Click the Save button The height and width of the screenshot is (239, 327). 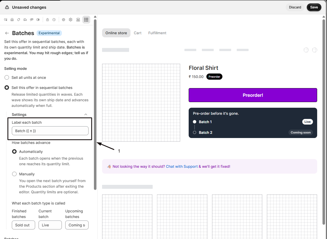314,7
